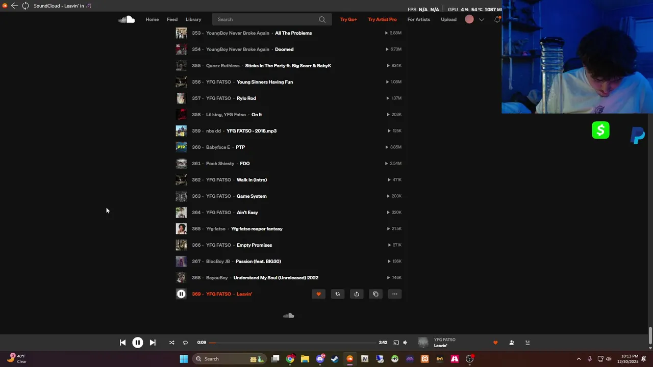Click the SoundCloud logo in the header
653x367 pixels.
click(127, 19)
